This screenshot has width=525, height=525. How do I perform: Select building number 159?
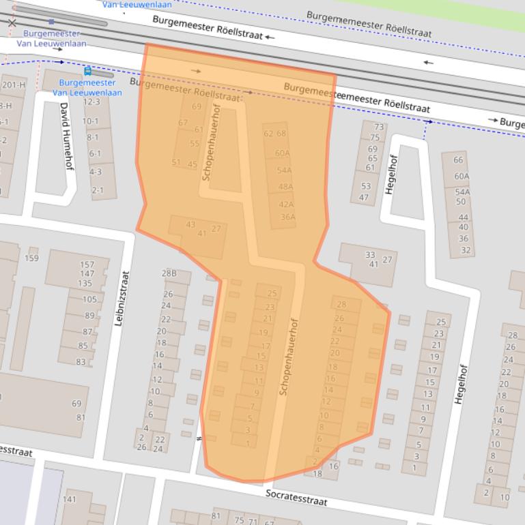pos(31,258)
